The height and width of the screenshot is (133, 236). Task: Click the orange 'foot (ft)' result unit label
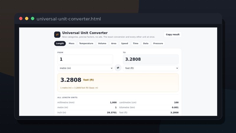[88, 80]
